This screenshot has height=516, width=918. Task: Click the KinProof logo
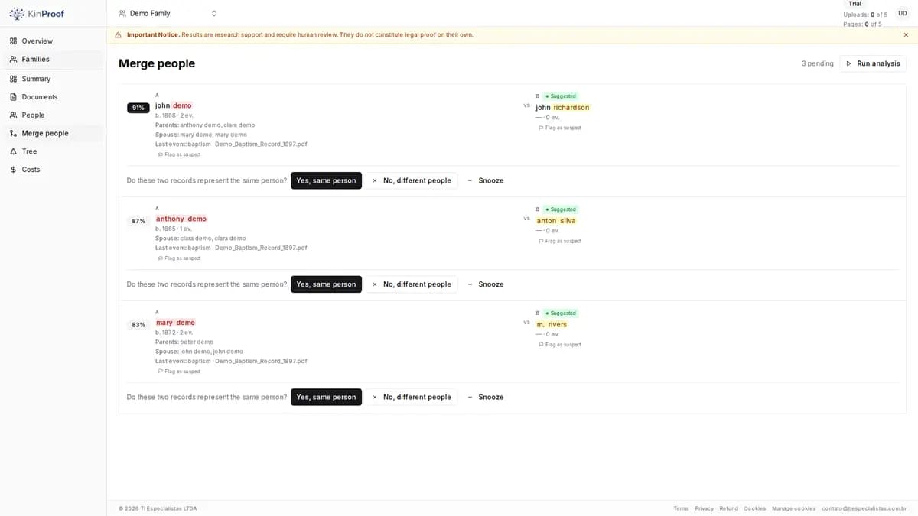click(37, 14)
